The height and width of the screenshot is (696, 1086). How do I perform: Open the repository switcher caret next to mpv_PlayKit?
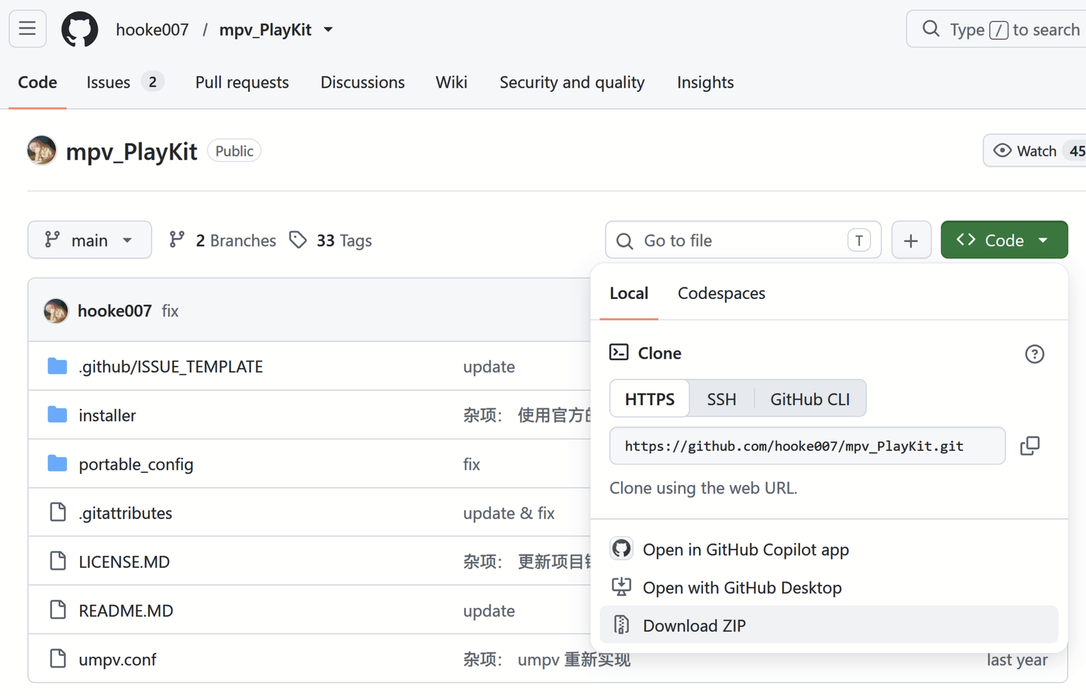(x=328, y=29)
